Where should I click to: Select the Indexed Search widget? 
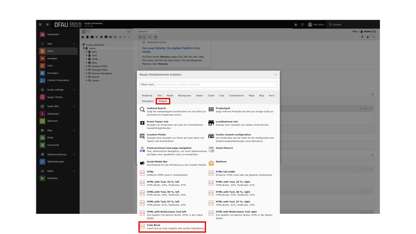[156, 108]
